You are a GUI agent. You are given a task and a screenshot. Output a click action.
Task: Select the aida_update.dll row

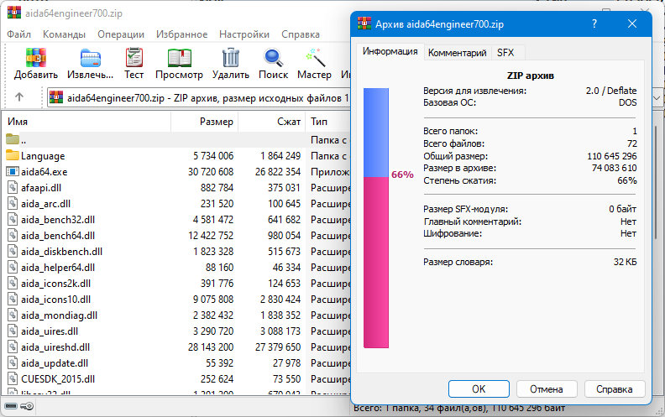[x=176, y=363]
